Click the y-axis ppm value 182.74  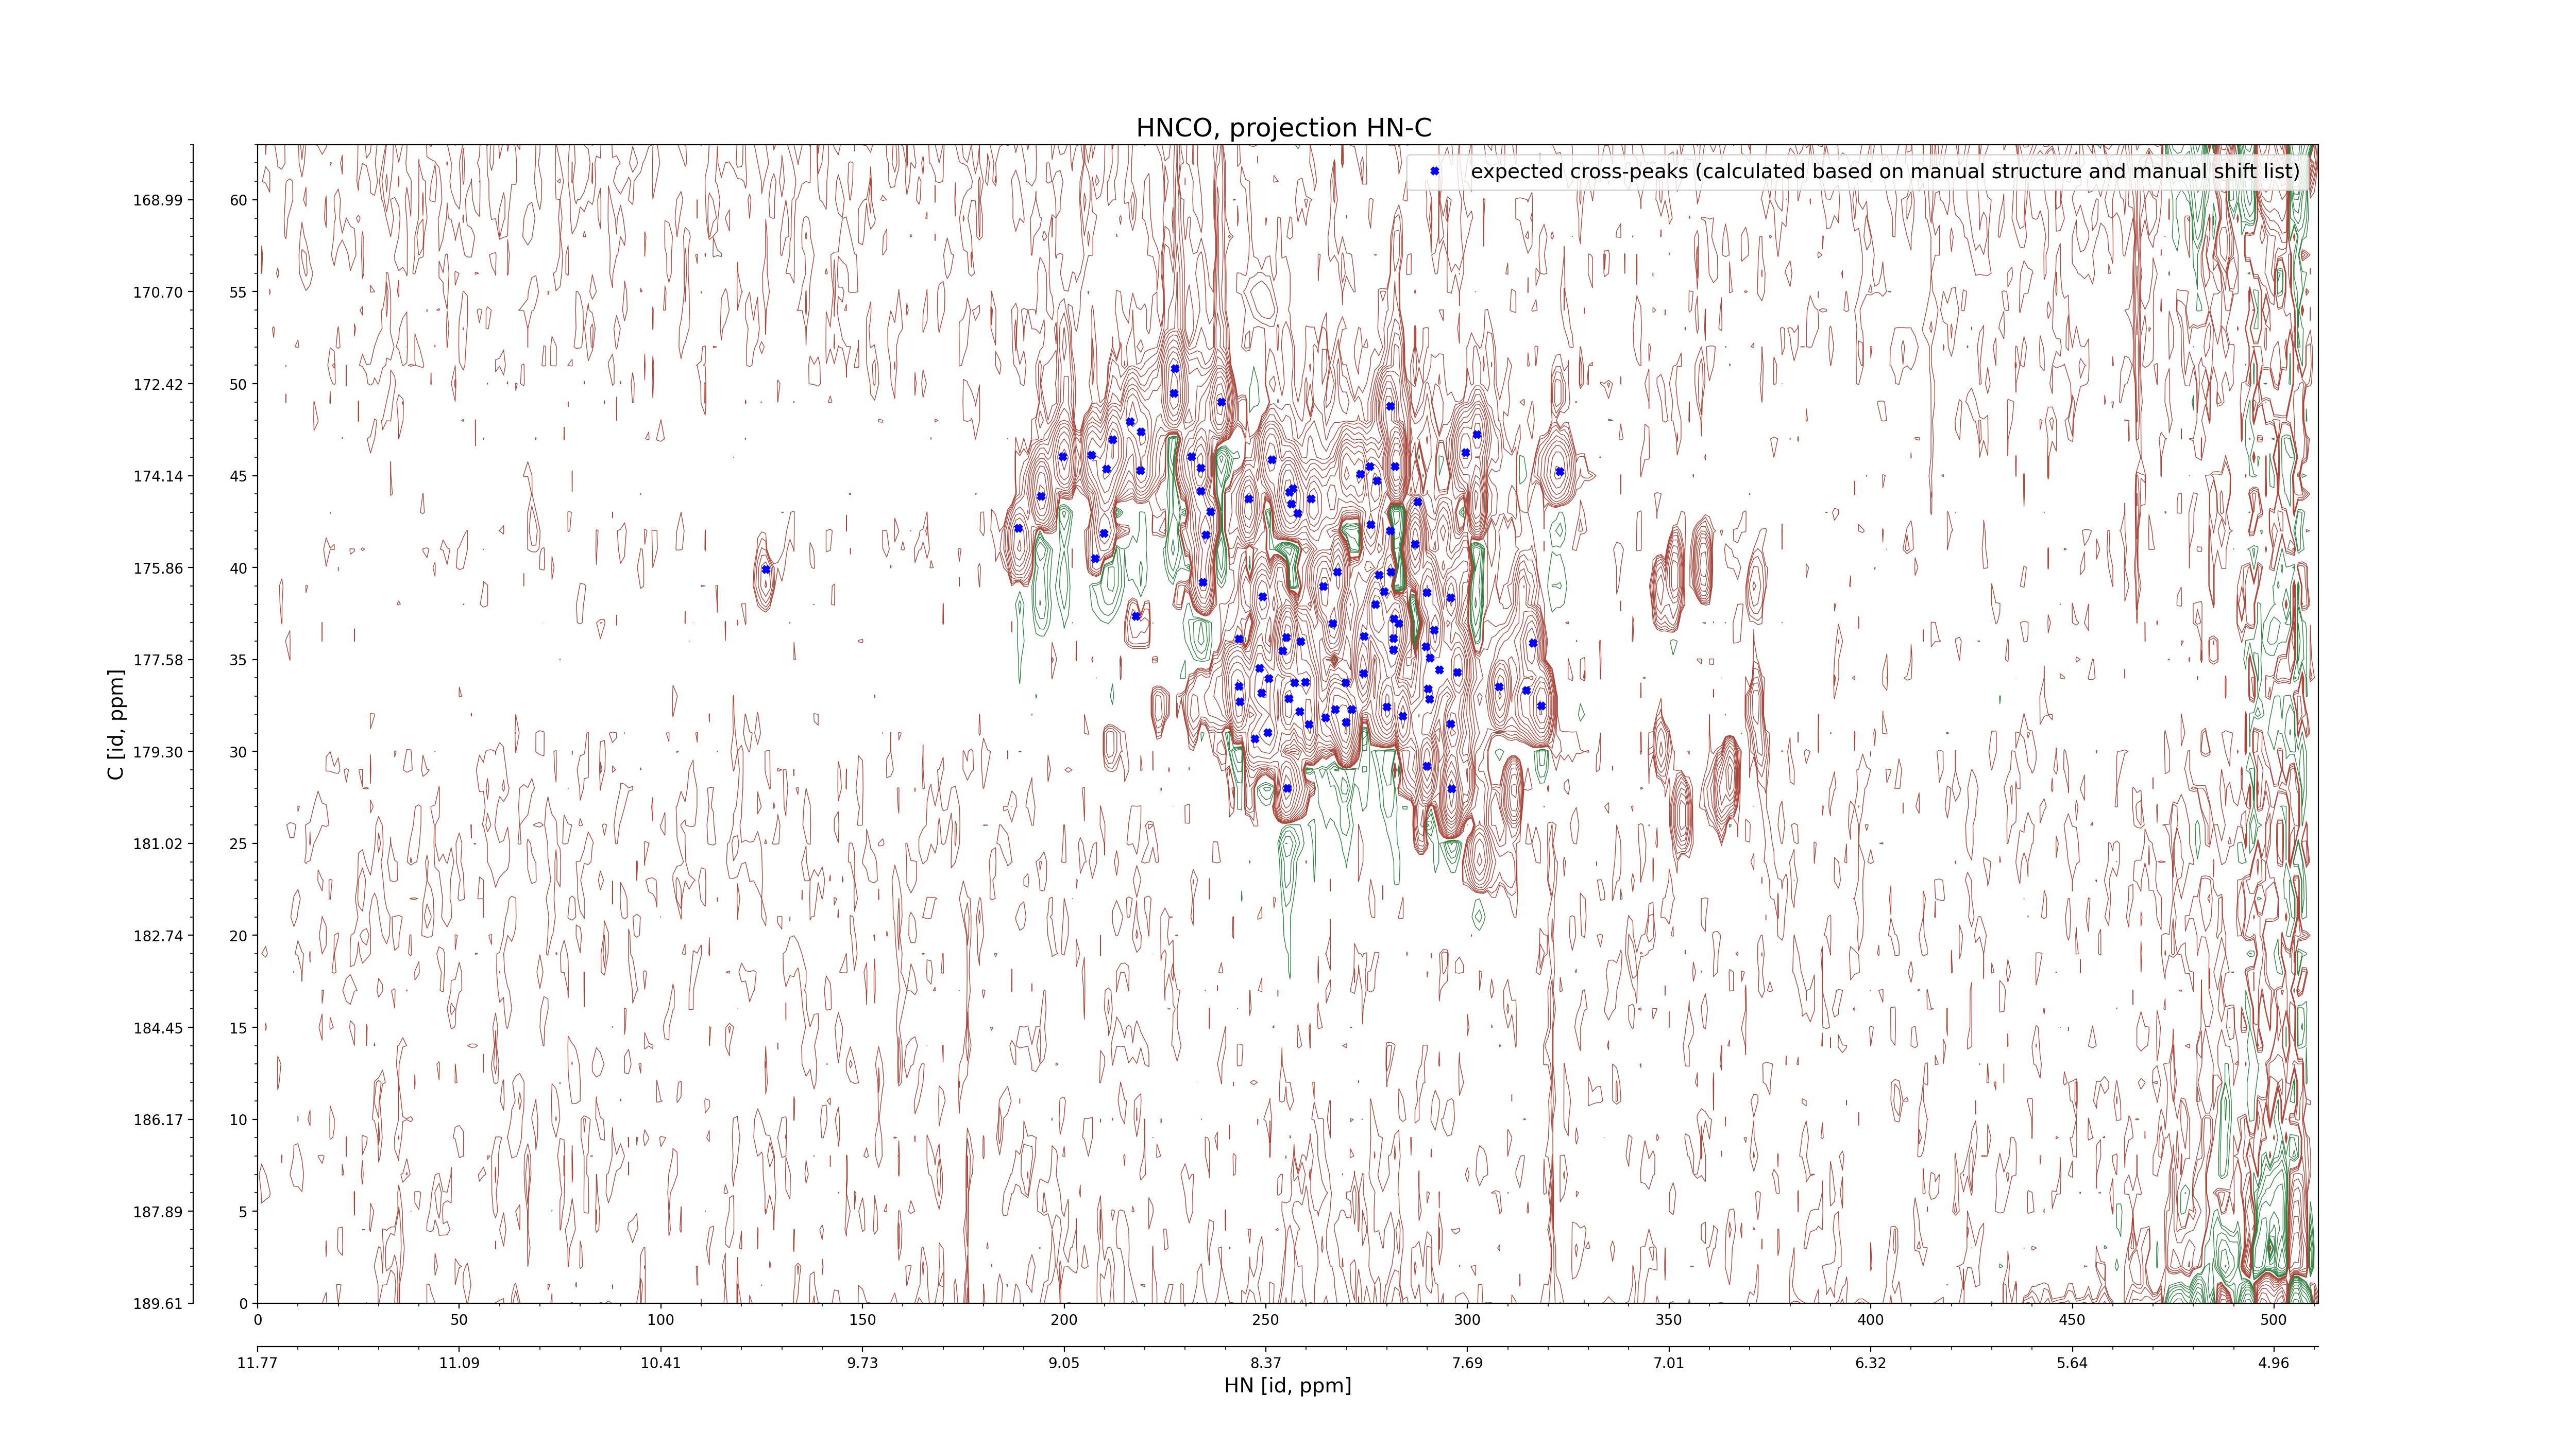(158, 935)
